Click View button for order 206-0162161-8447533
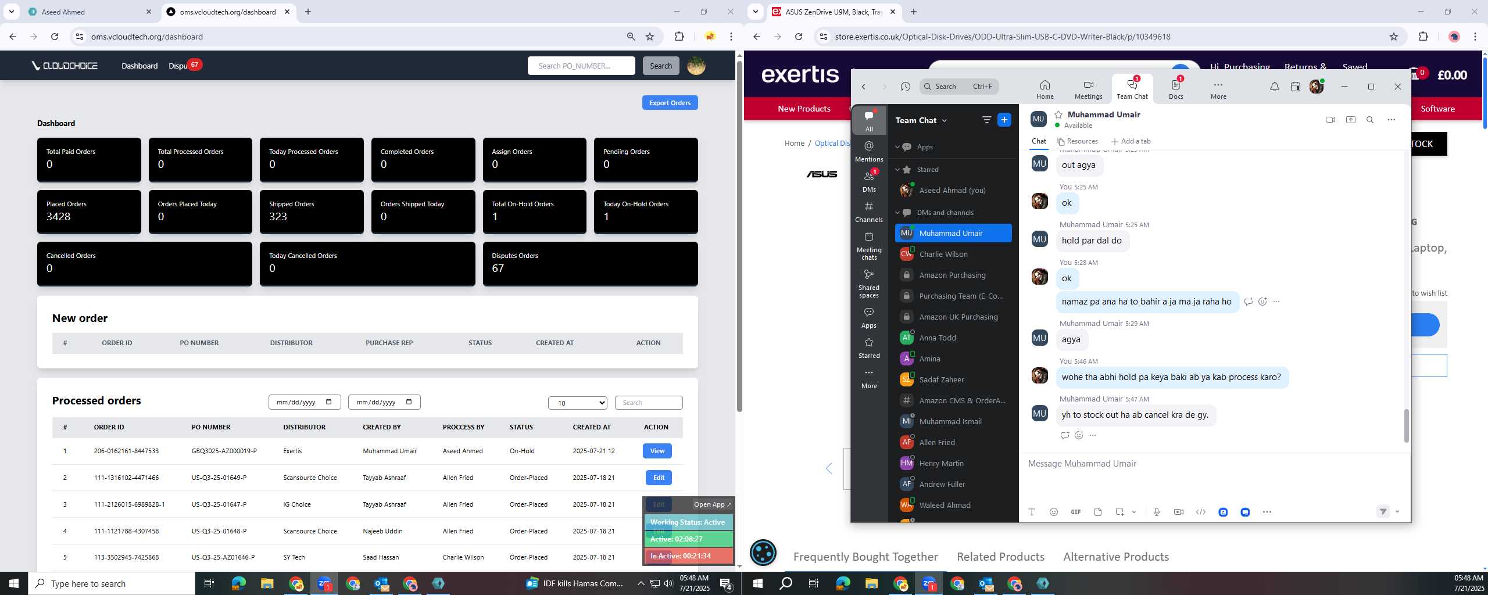The width and height of the screenshot is (1488, 595). 657,451
